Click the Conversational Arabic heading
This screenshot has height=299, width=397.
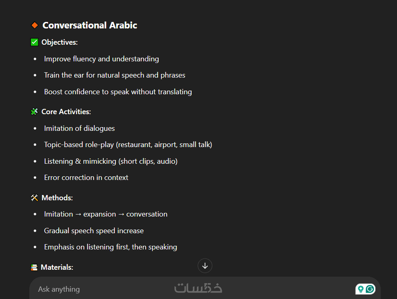89,25
